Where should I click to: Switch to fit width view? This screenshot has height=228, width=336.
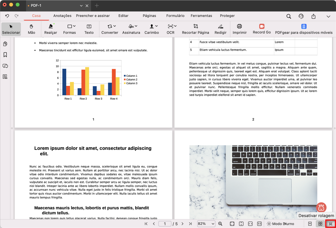click(x=250, y=224)
